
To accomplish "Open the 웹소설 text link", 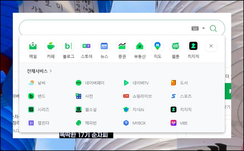I will [91, 109].
